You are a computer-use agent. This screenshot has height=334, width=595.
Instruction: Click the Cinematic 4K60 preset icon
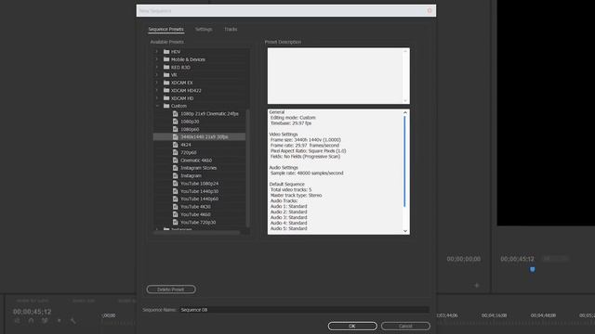click(x=176, y=161)
